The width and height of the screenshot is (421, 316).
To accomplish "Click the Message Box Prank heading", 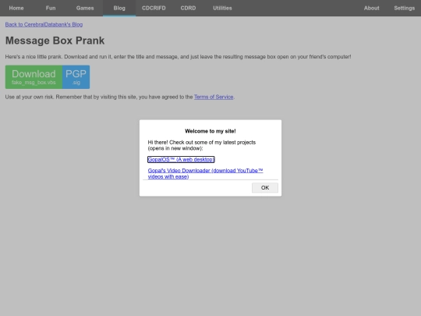I will point(55,41).
